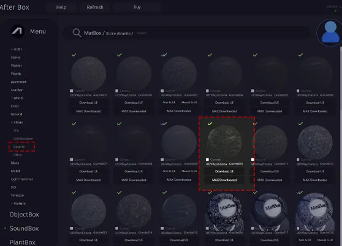Screen dimensions: 342x246
Task: Select the Leather category
Action: (17, 90)
